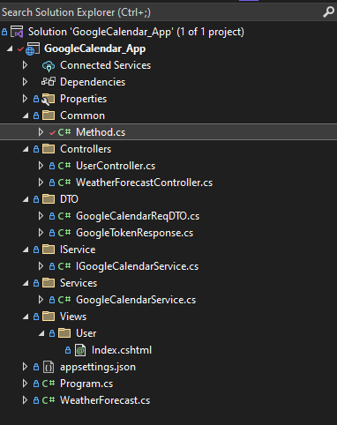Select WeatherForecast.cs file name
The image size is (337, 425).
pyautogui.click(x=105, y=400)
